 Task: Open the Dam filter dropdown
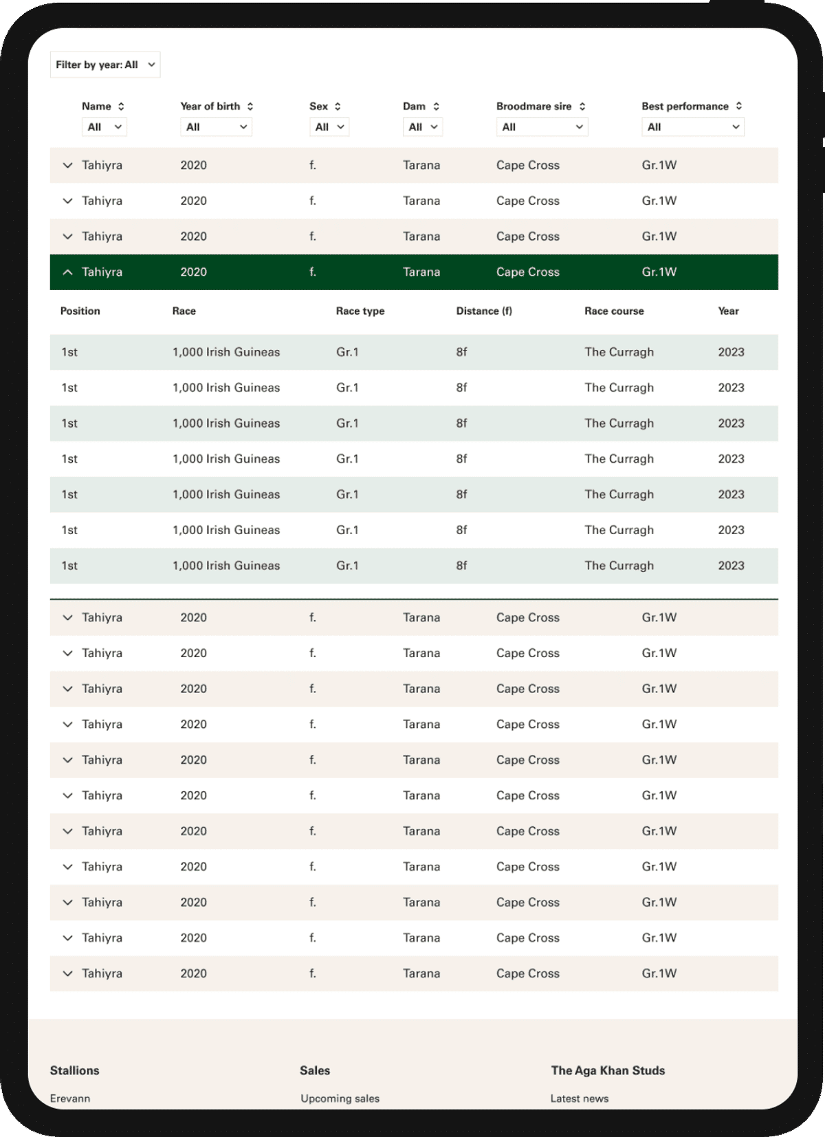422,127
